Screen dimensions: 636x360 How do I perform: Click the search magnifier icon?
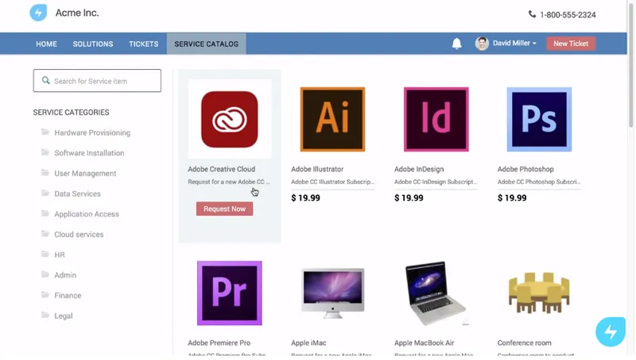click(x=46, y=81)
